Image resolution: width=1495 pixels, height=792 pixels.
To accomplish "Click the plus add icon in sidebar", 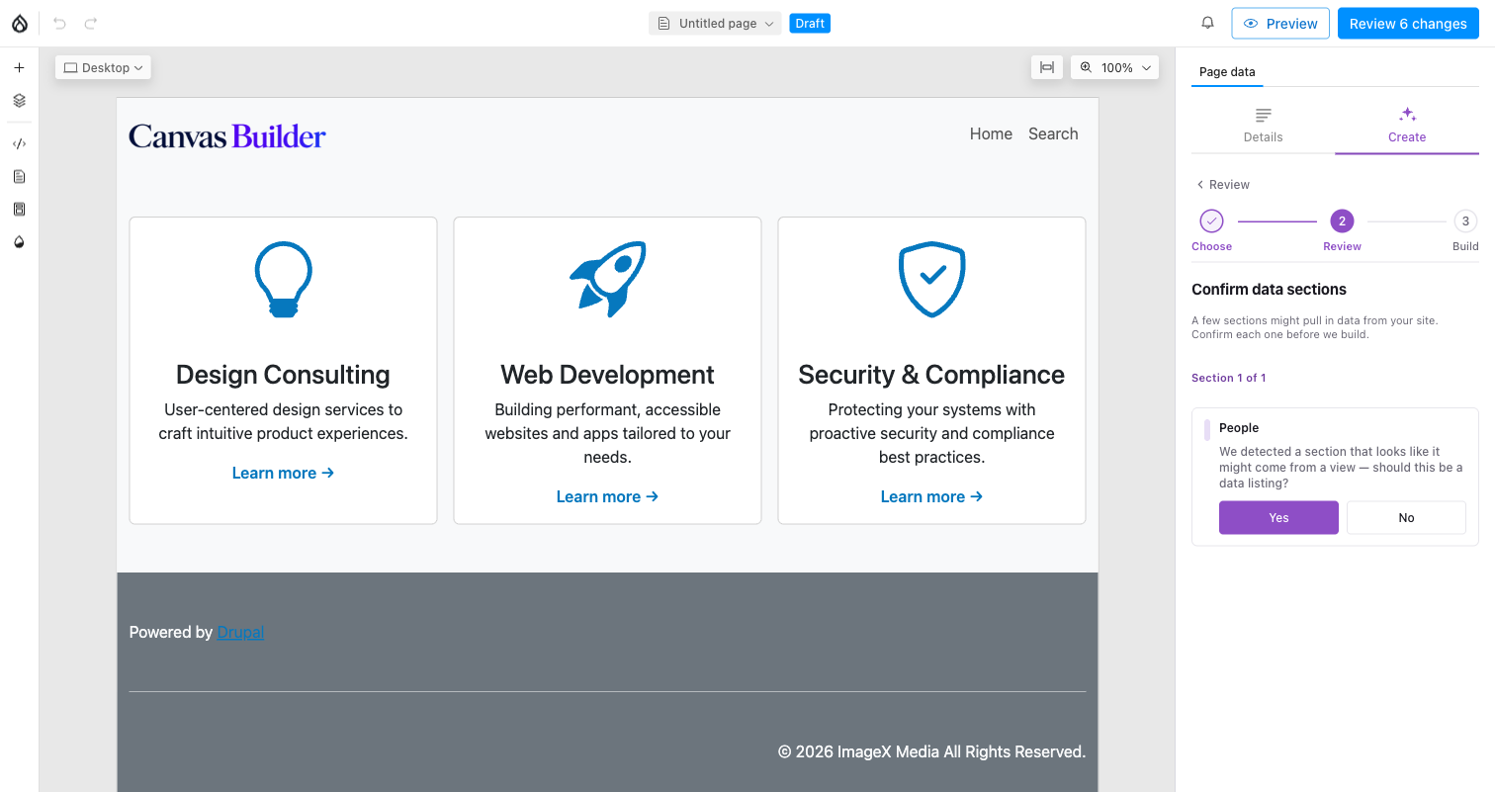I will [x=19, y=67].
